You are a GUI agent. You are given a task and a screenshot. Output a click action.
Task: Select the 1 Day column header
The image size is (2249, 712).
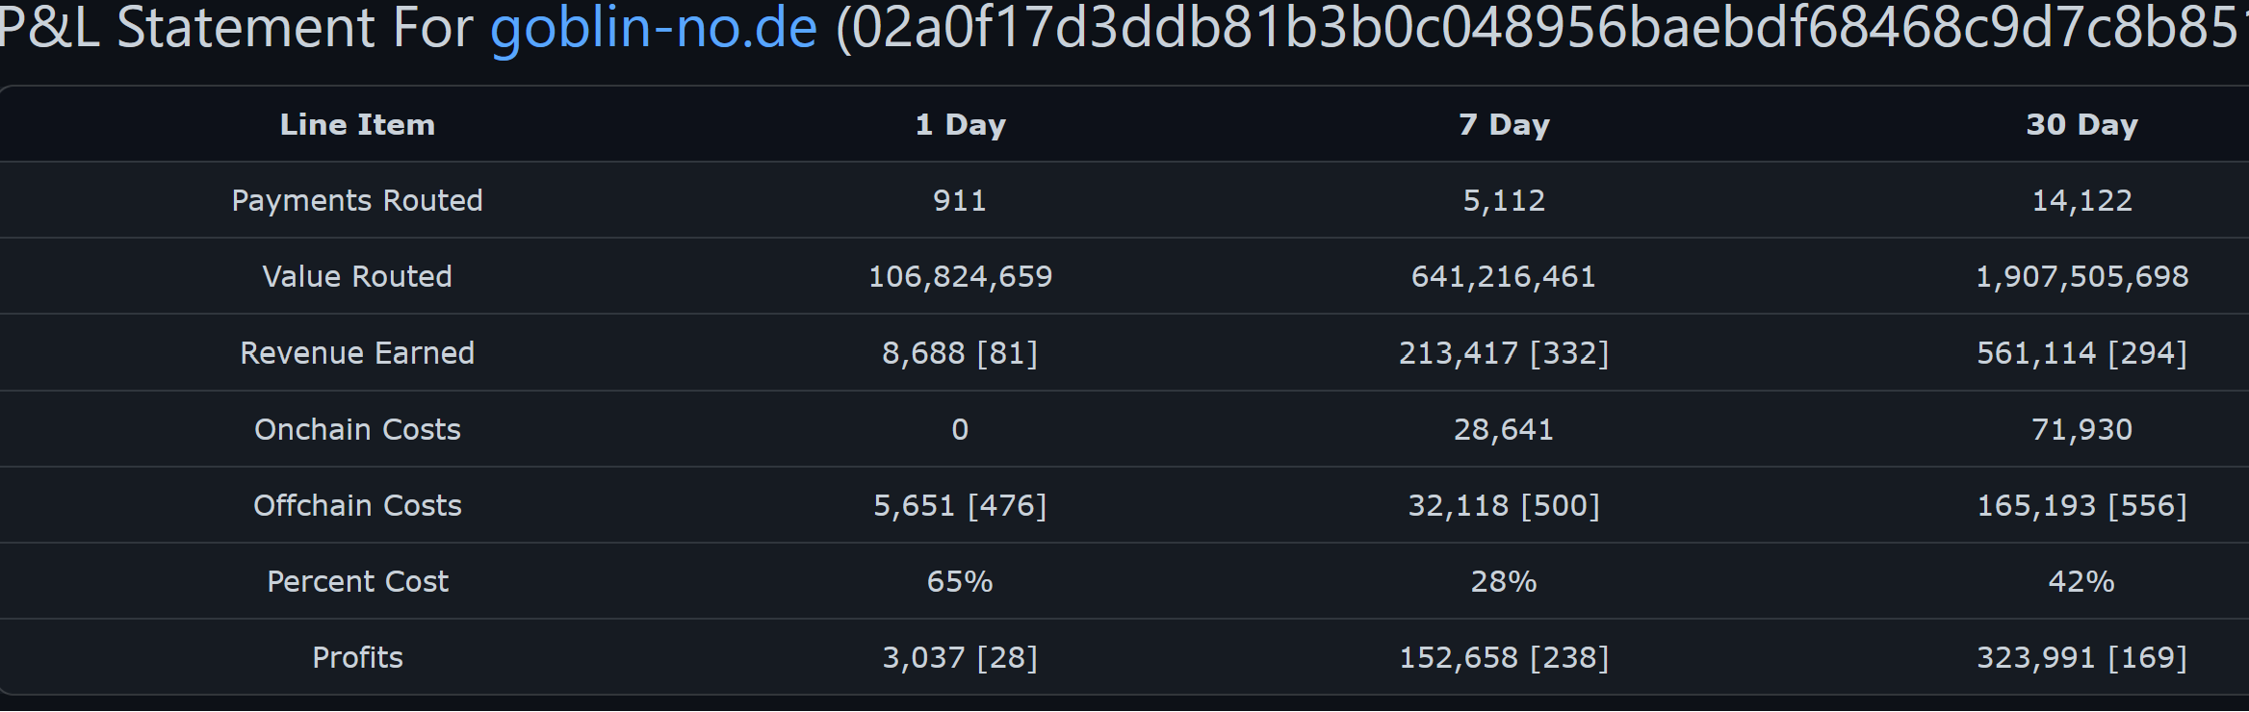[x=960, y=124]
